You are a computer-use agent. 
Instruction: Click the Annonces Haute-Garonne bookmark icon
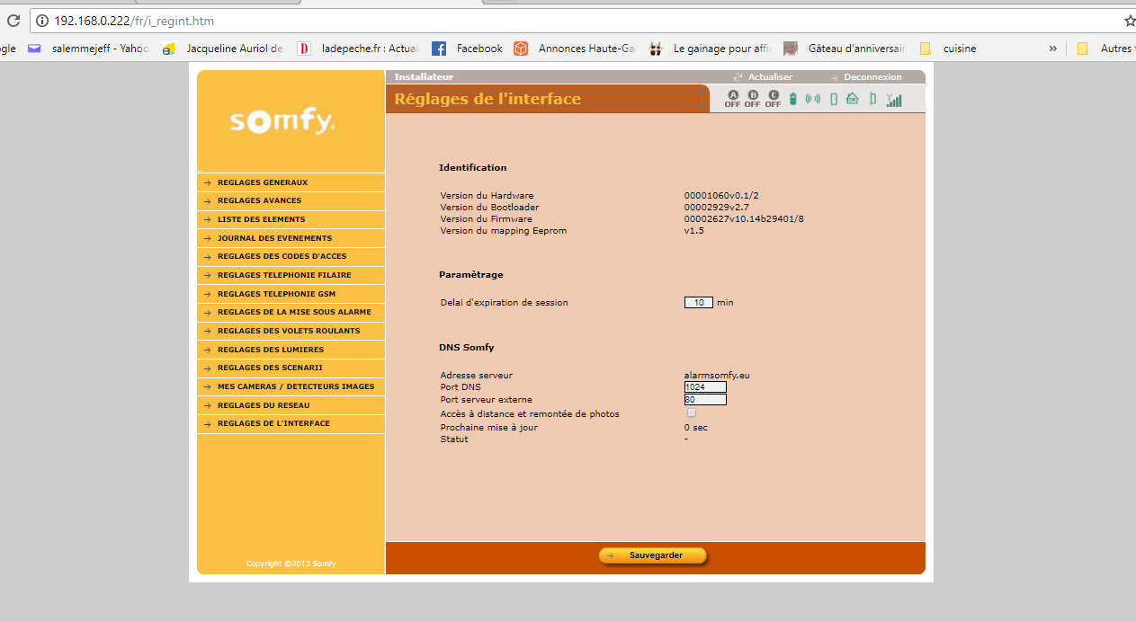[521, 49]
